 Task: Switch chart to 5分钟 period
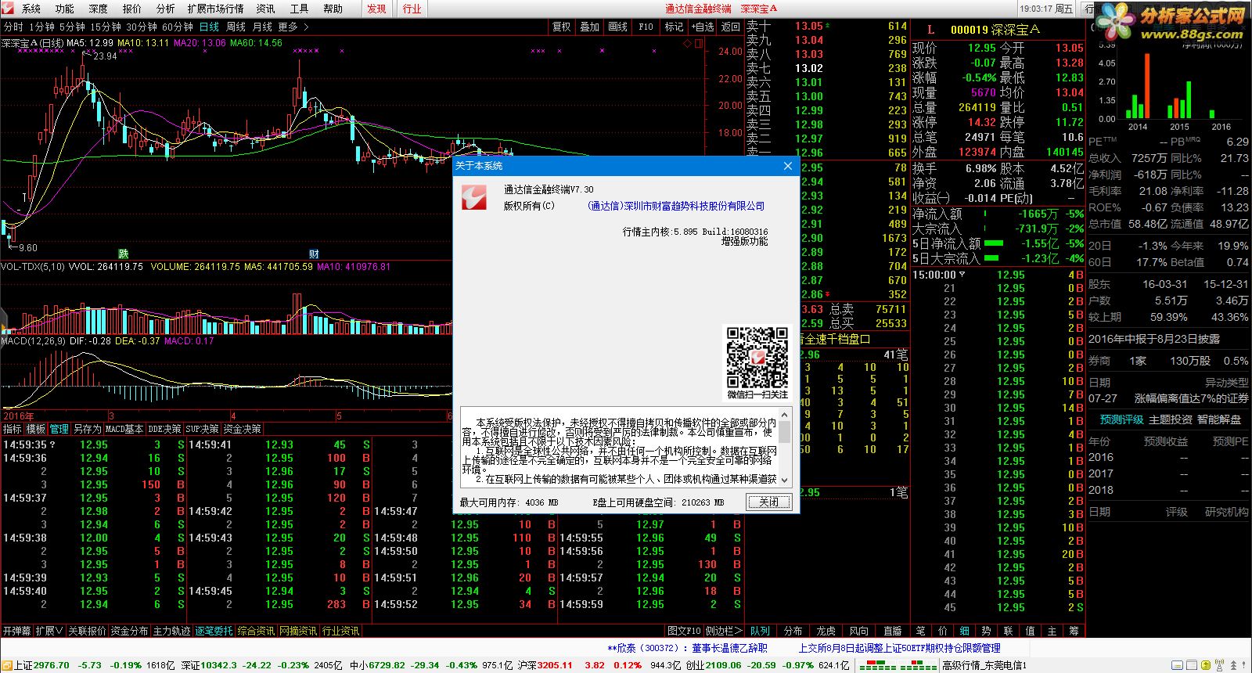71,27
